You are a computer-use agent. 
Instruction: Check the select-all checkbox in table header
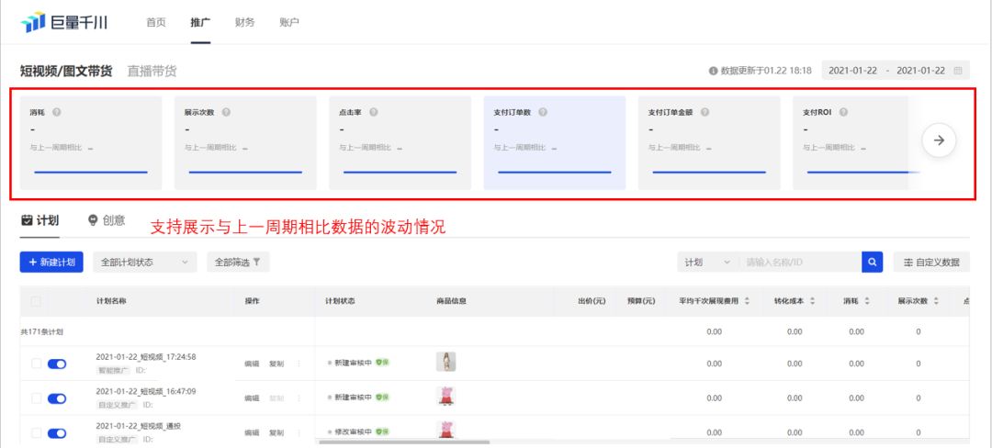click(x=36, y=301)
